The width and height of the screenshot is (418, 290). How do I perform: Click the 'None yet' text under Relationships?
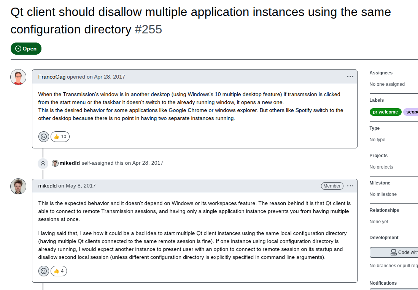point(379,222)
